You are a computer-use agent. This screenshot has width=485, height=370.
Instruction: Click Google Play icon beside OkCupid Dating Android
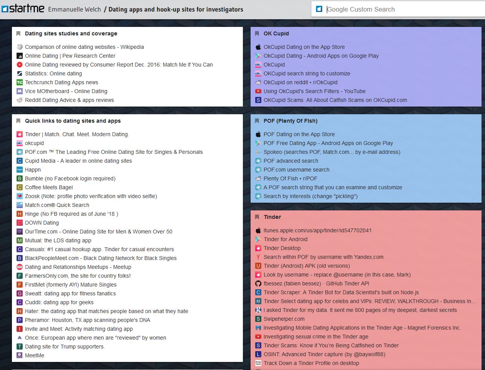coord(258,56)
